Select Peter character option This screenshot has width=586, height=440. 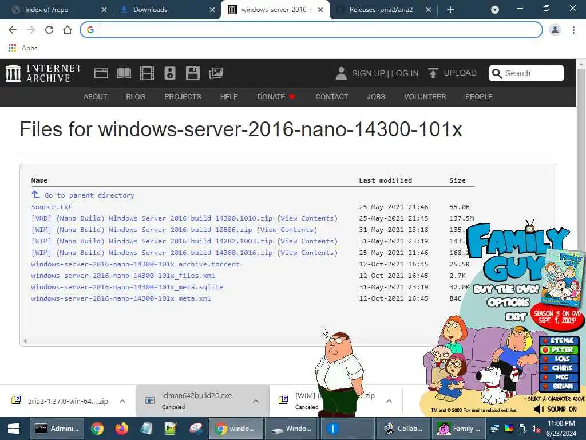click(x=559, y=350)
